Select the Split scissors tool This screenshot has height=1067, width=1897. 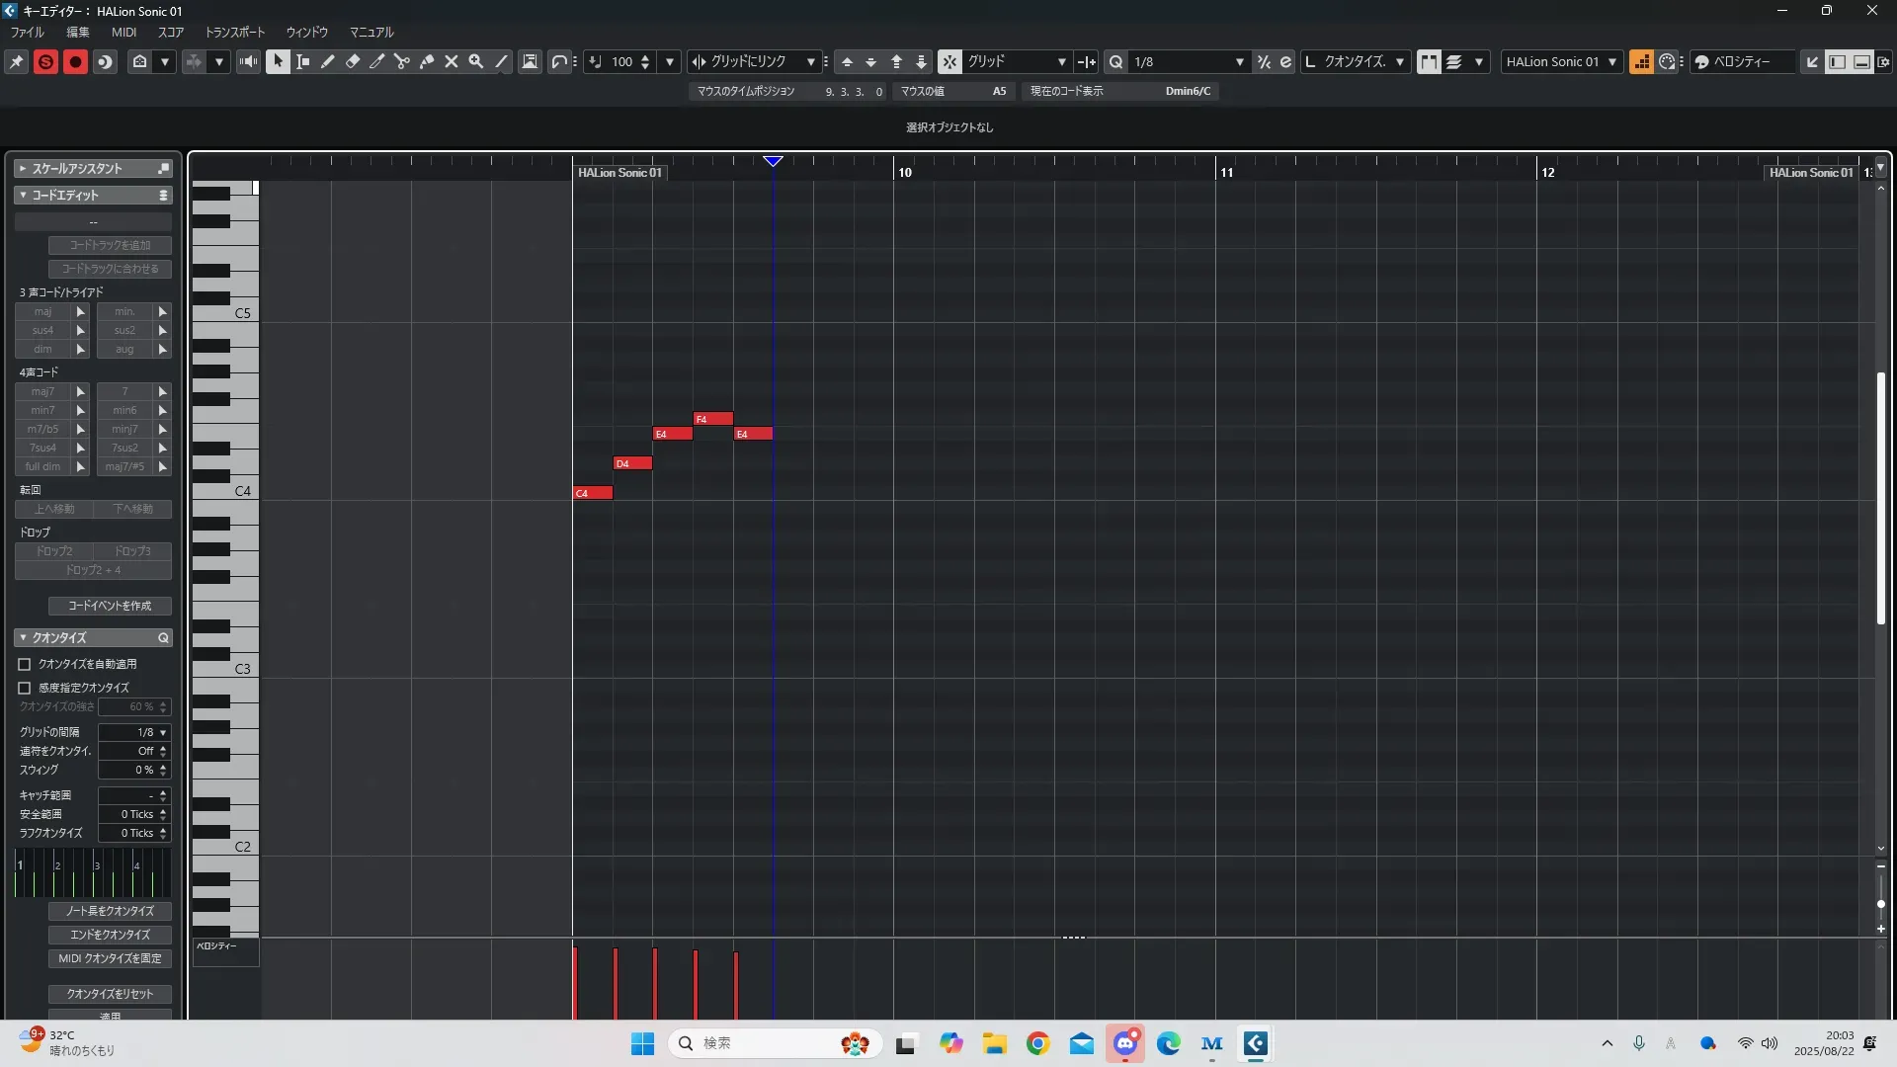point(401,61)
